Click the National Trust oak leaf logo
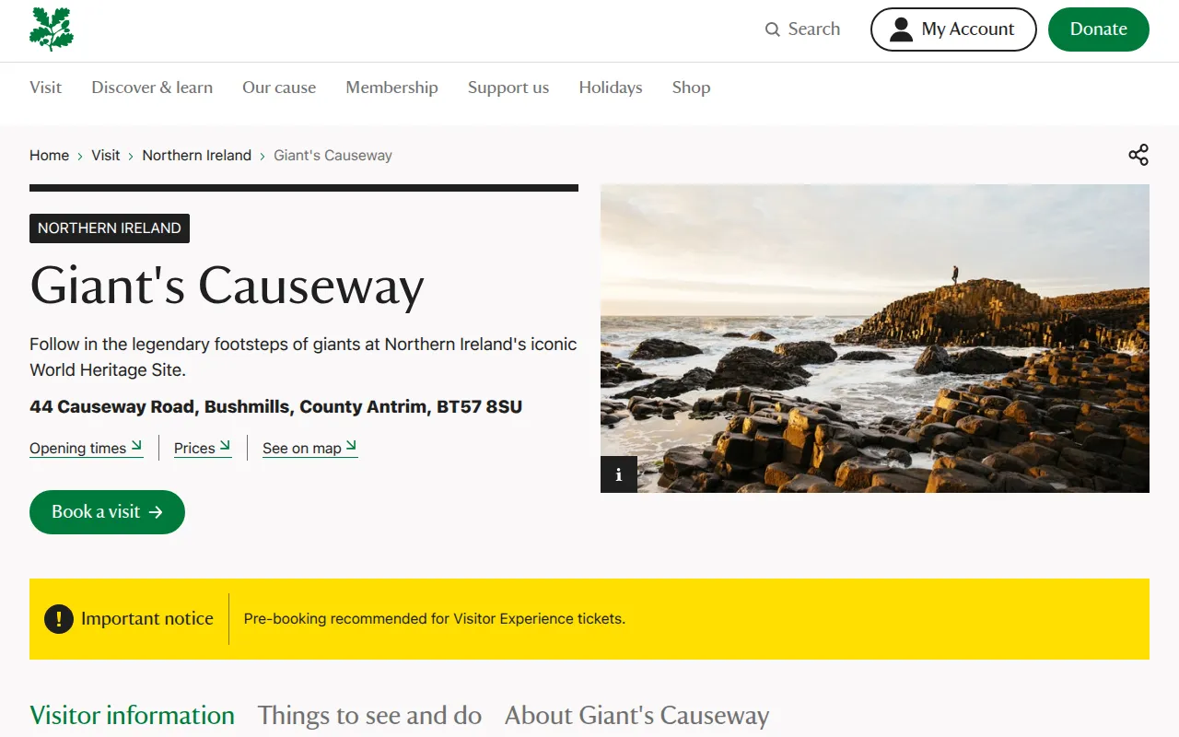 click(52, 29)
